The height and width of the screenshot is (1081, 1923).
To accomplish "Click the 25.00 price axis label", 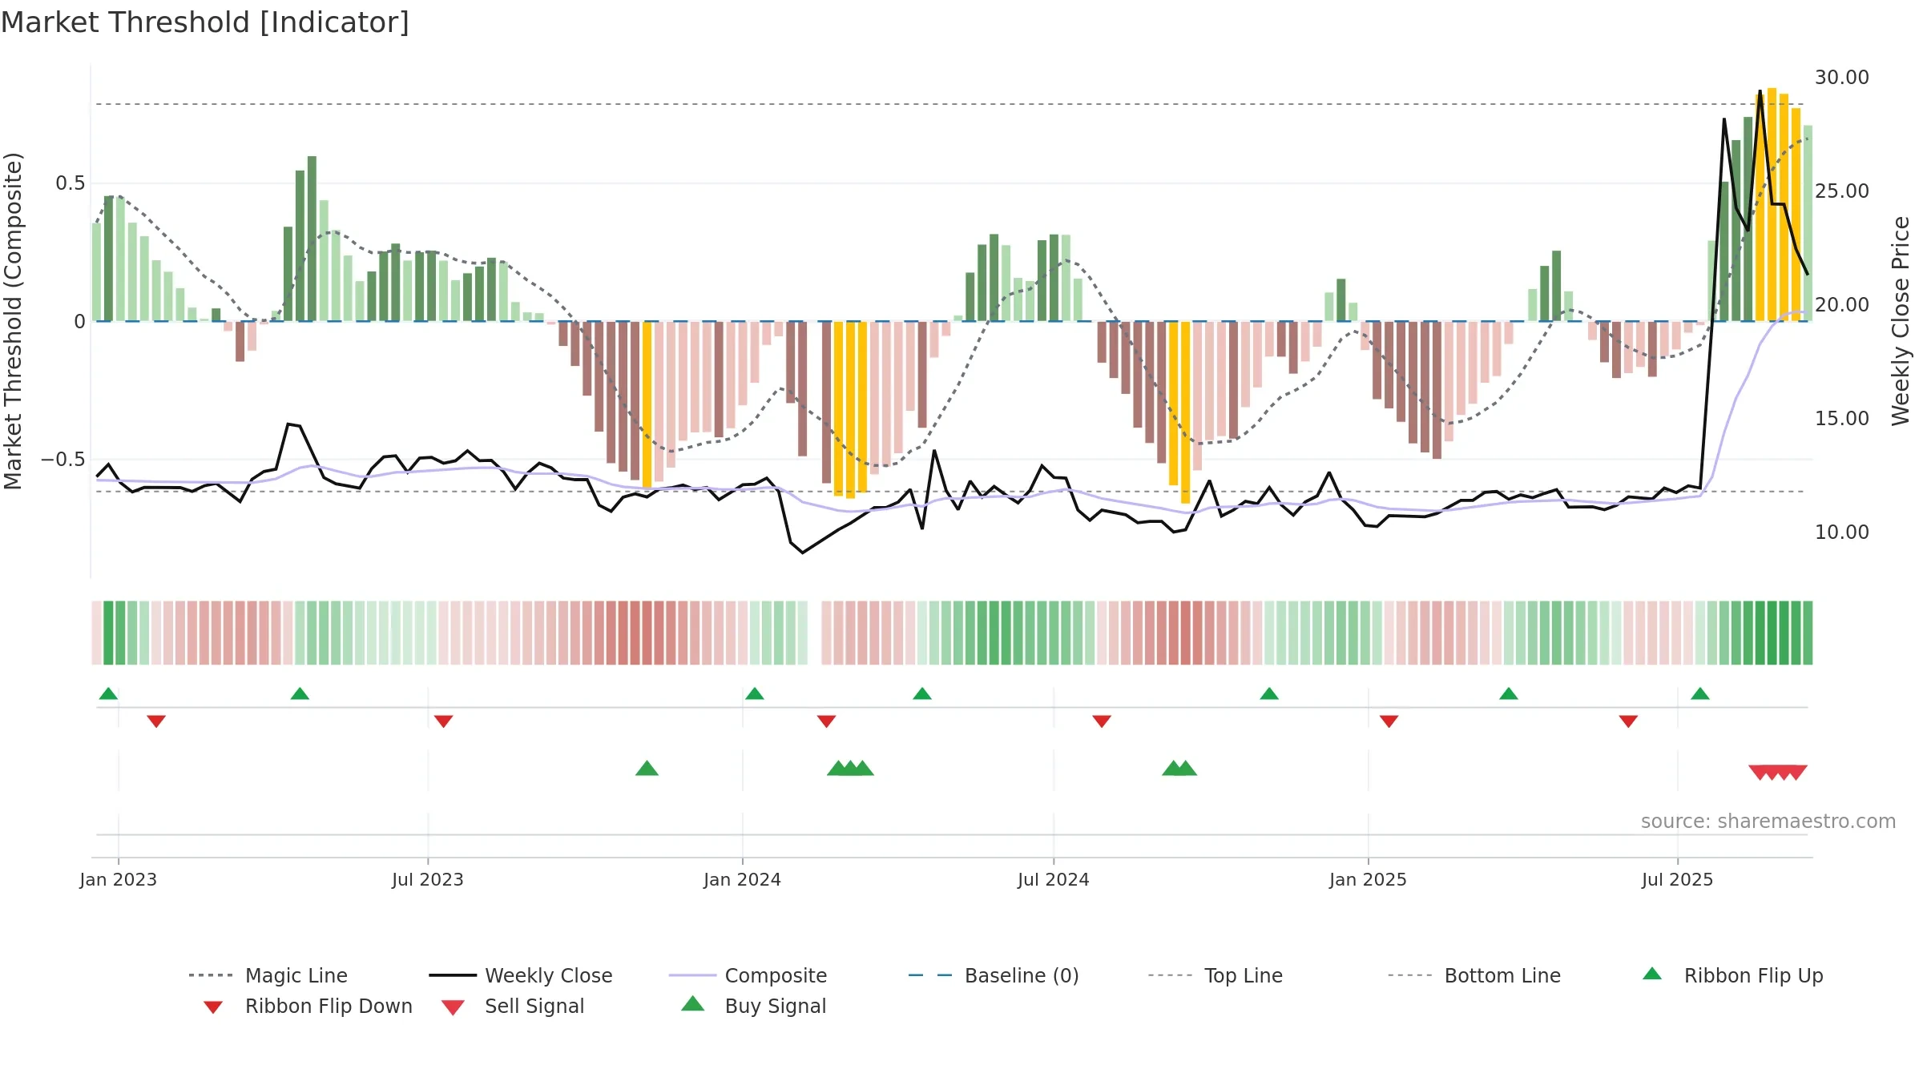I will (x=1842, y=191).
